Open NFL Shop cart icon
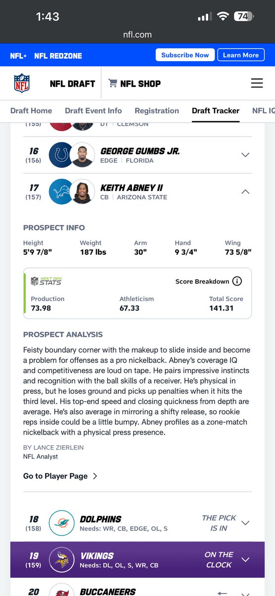Image resolution: width=275 pixels, height=596 pixels. click(112, 83)
